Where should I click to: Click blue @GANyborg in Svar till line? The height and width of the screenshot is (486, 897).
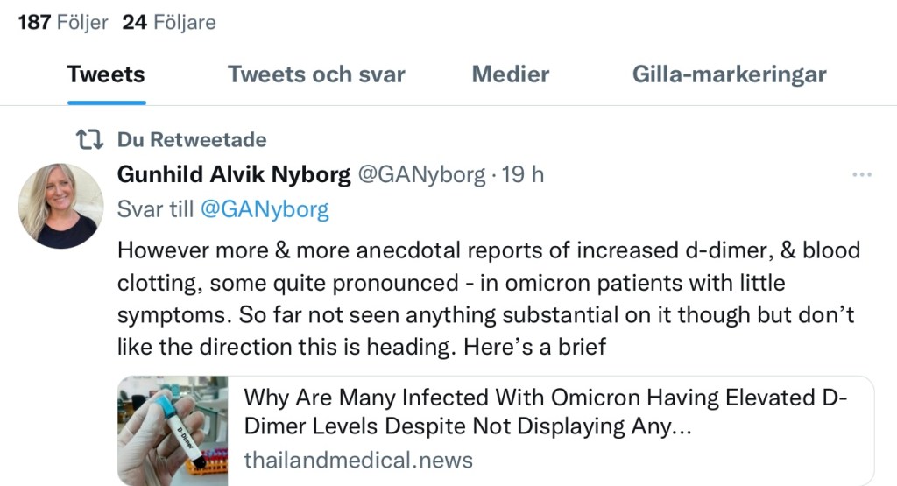coord(265,209)
